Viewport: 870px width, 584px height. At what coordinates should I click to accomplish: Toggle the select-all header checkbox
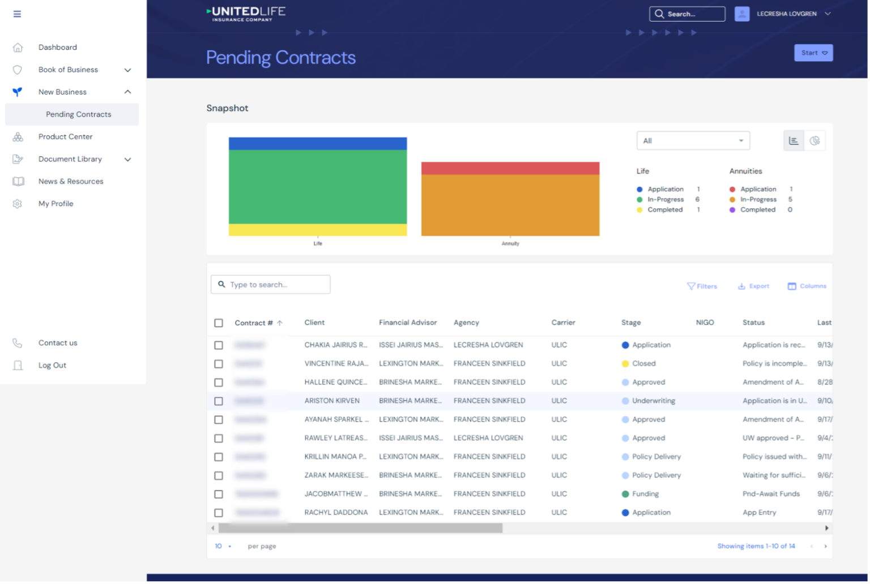coord(219,323)
